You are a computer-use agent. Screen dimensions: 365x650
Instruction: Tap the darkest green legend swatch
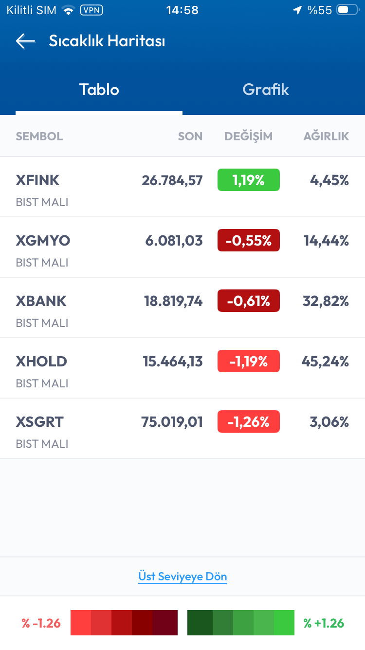200,623
